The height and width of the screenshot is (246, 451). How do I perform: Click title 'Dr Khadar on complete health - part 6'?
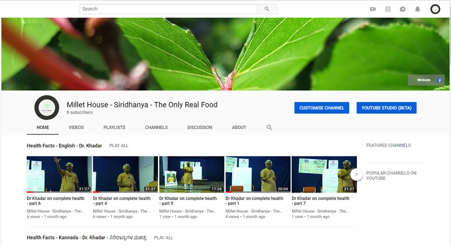point(55,201)
